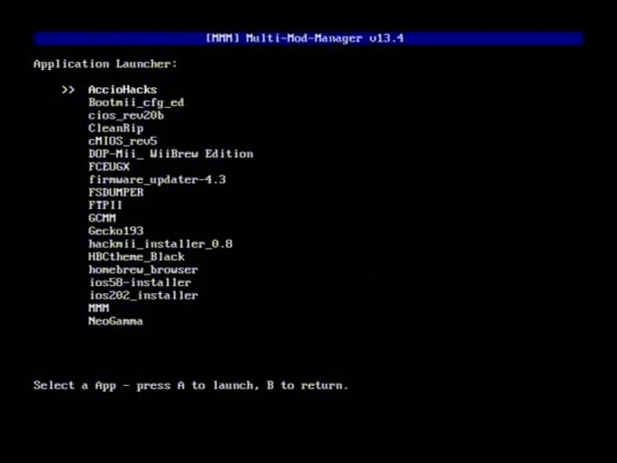Select the Bootmii_cfg_ed entry
617x463 pixels.
(x=136, y=103)
